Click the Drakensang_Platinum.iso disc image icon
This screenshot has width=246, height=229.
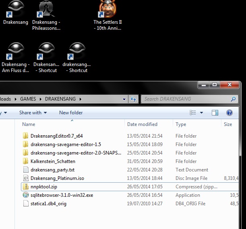coord(26,178)
